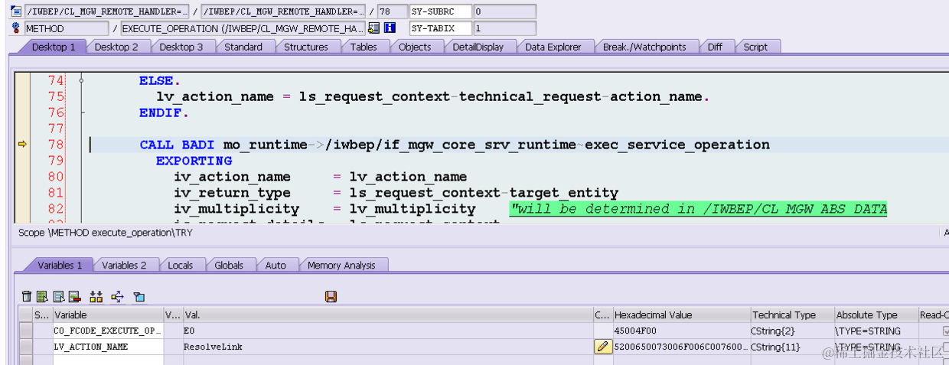Click the METHOD field in the header
Screen dimensions: 949x365
[66, 28]
